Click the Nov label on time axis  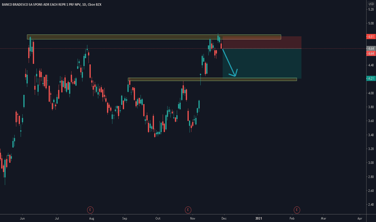click(x=192, y=218)
